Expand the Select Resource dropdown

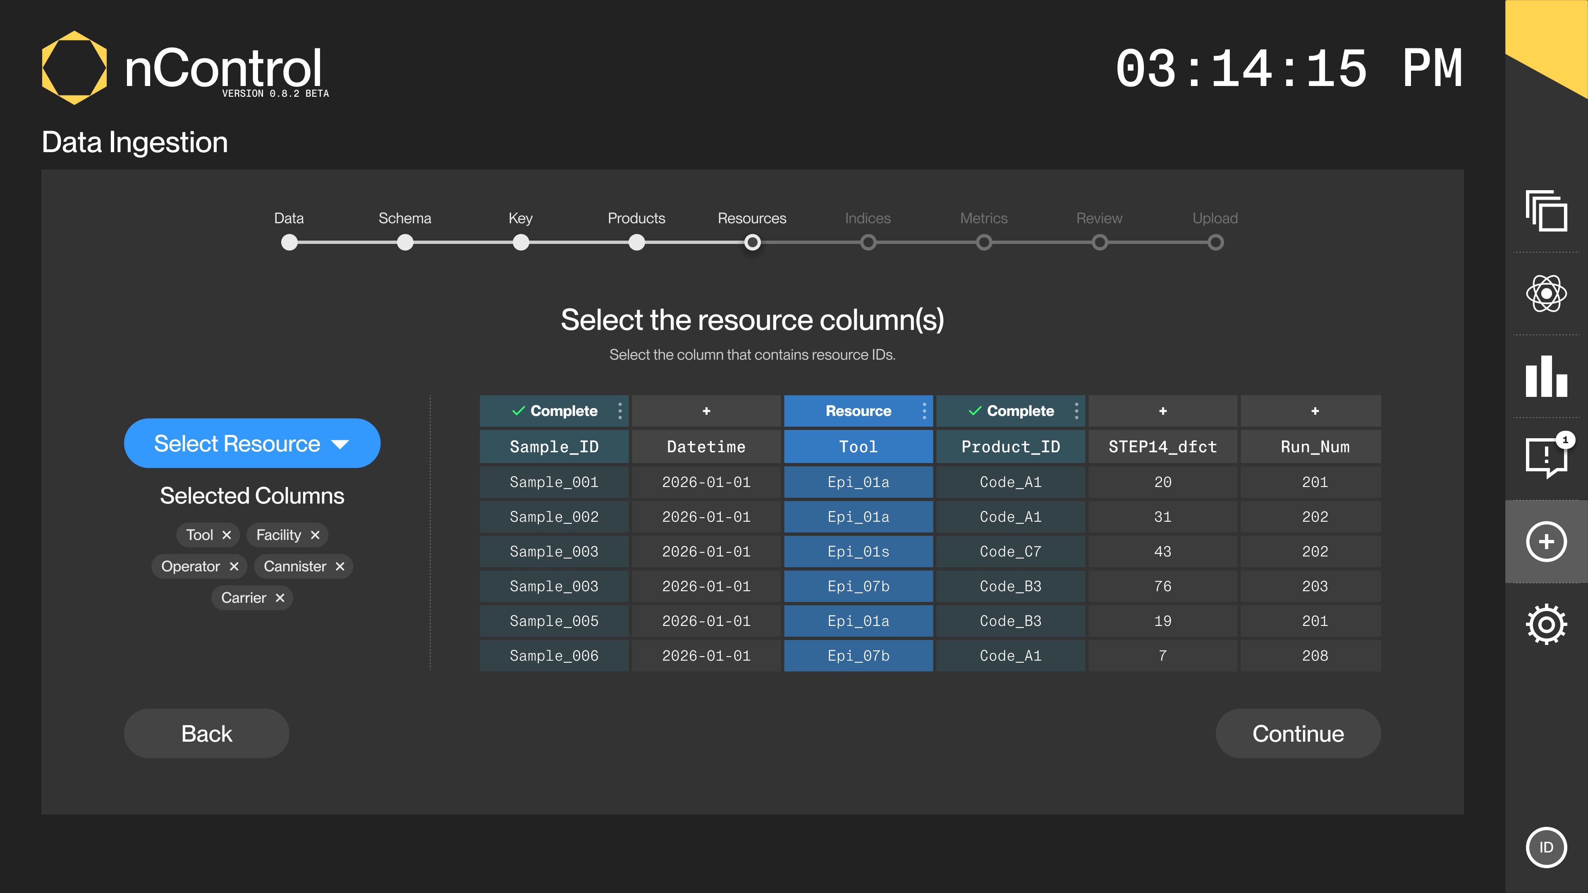[251, 443]
